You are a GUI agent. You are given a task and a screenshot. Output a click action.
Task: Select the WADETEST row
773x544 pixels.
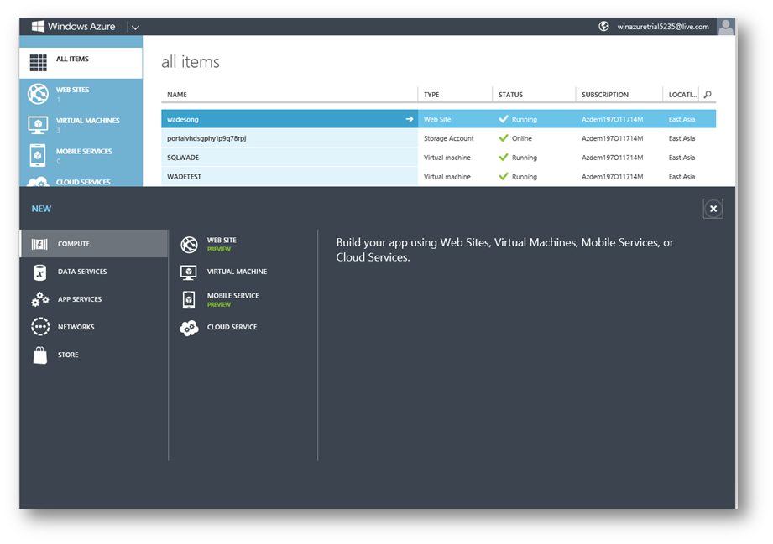438,176
